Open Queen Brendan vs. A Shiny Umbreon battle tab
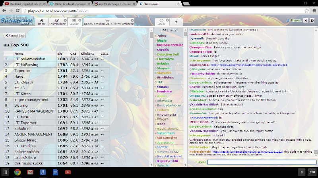Screen dimensions: 318x178 [x=109, y=22]
